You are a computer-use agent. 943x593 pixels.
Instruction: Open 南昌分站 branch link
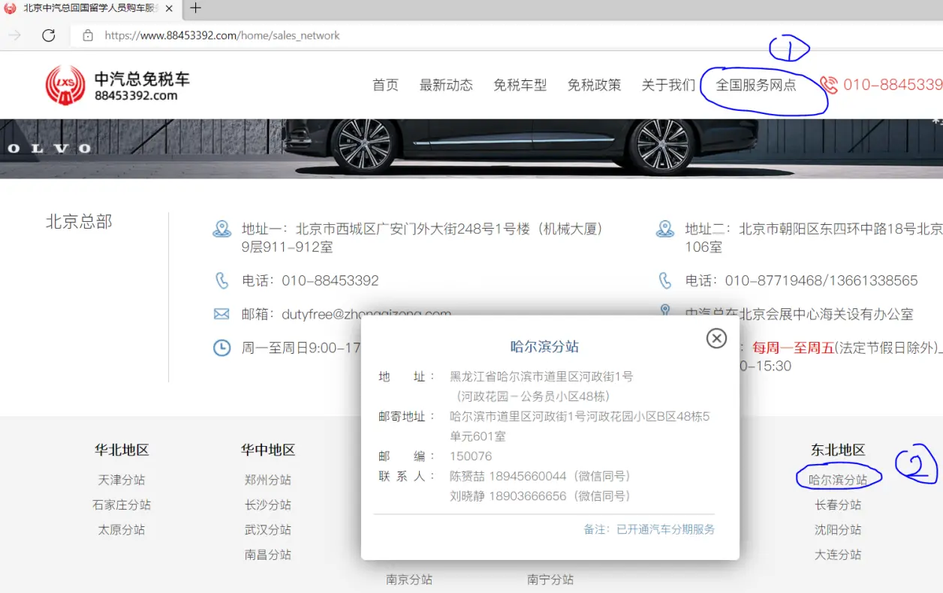coord(268,555)
